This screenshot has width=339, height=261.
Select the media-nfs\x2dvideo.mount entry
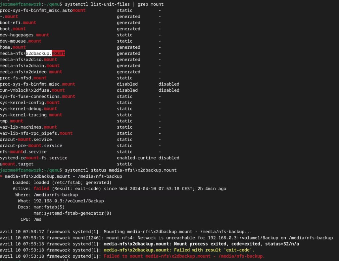[x=31, y=72]
